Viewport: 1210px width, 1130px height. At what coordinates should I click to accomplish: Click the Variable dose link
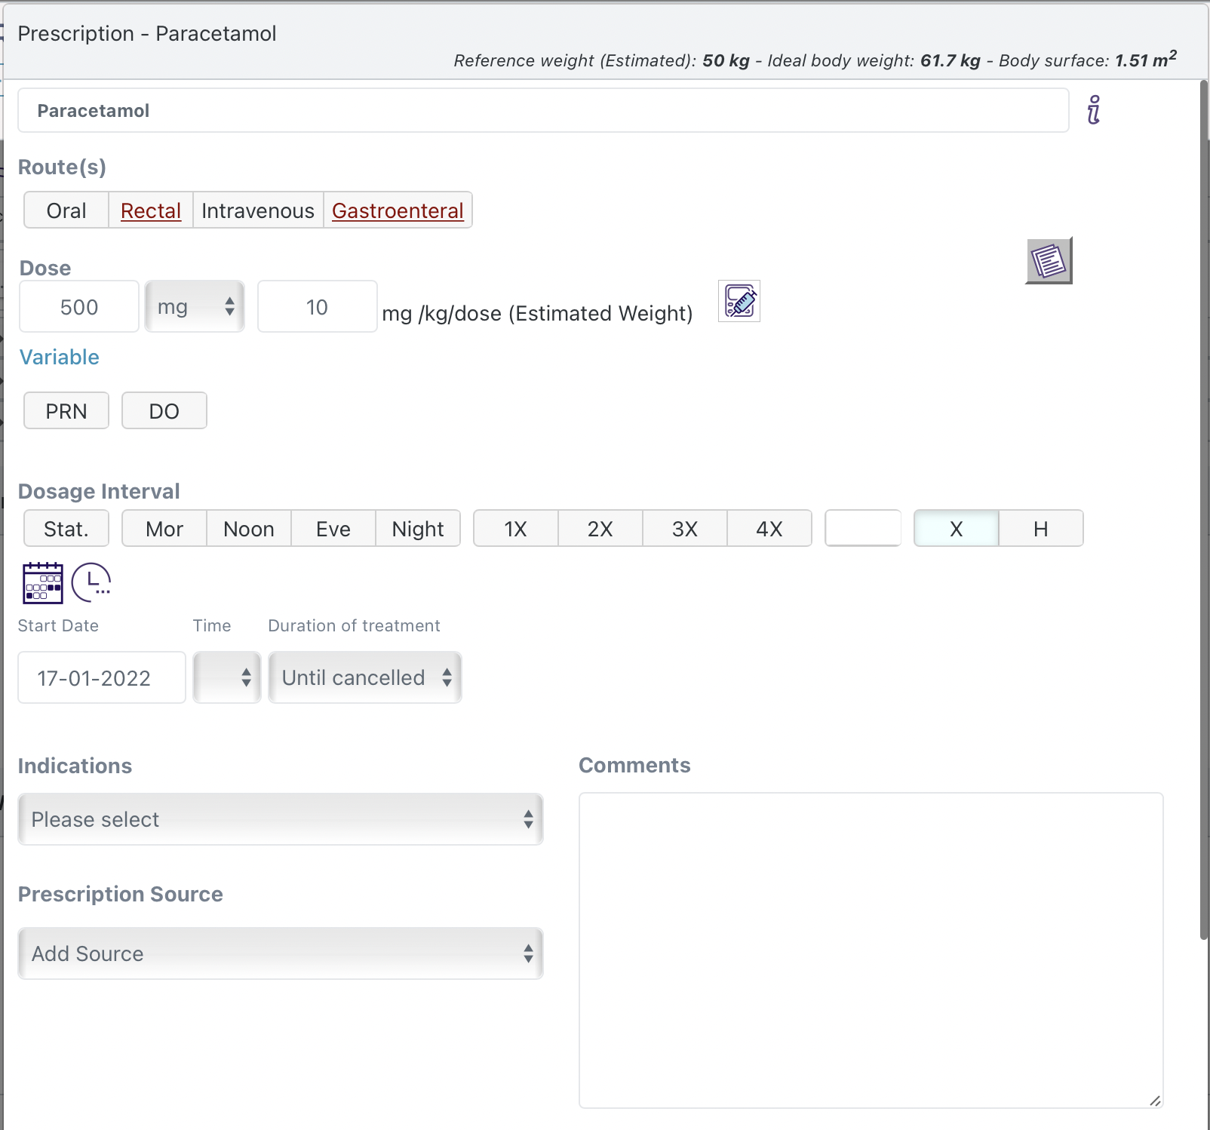point(60,357)
